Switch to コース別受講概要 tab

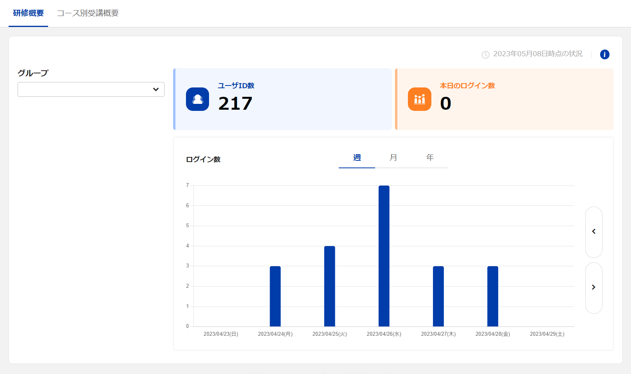[88, 13]
